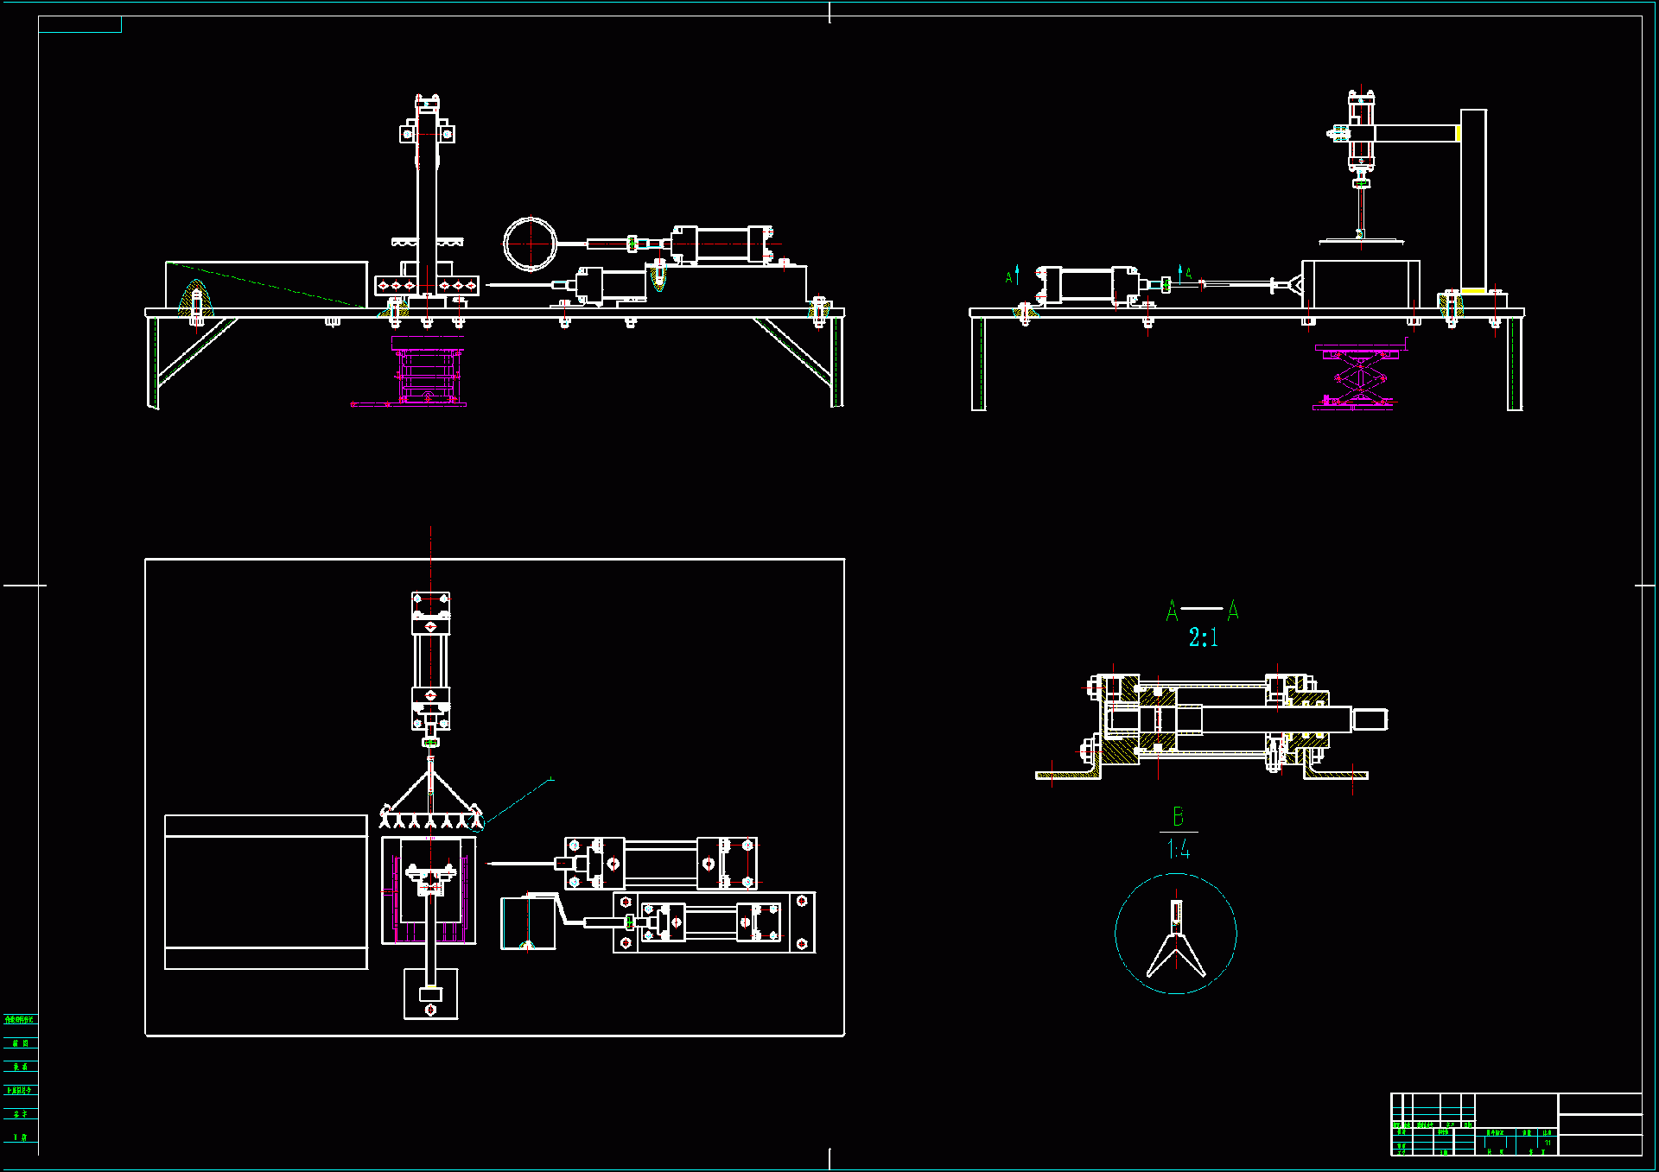
Task: Select the 1:4 scale annotation
Action: click(1178, 850)
